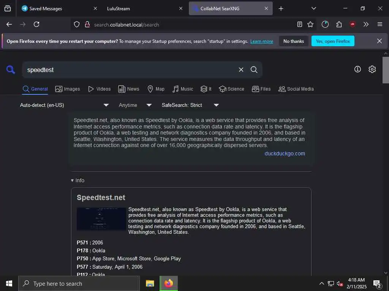
Task: Click Learn more link in notification
Action: pyautogui.click(x=261, y=41)
